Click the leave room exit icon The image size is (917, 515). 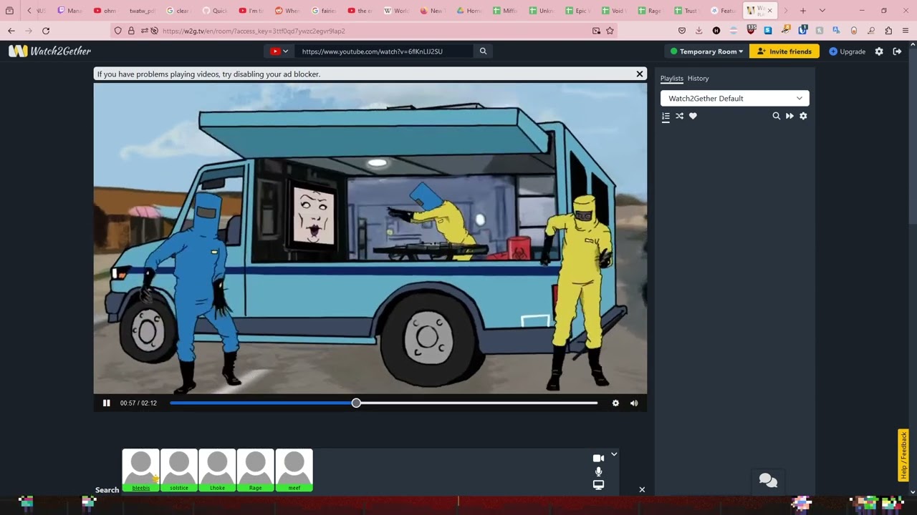point(897,51)
